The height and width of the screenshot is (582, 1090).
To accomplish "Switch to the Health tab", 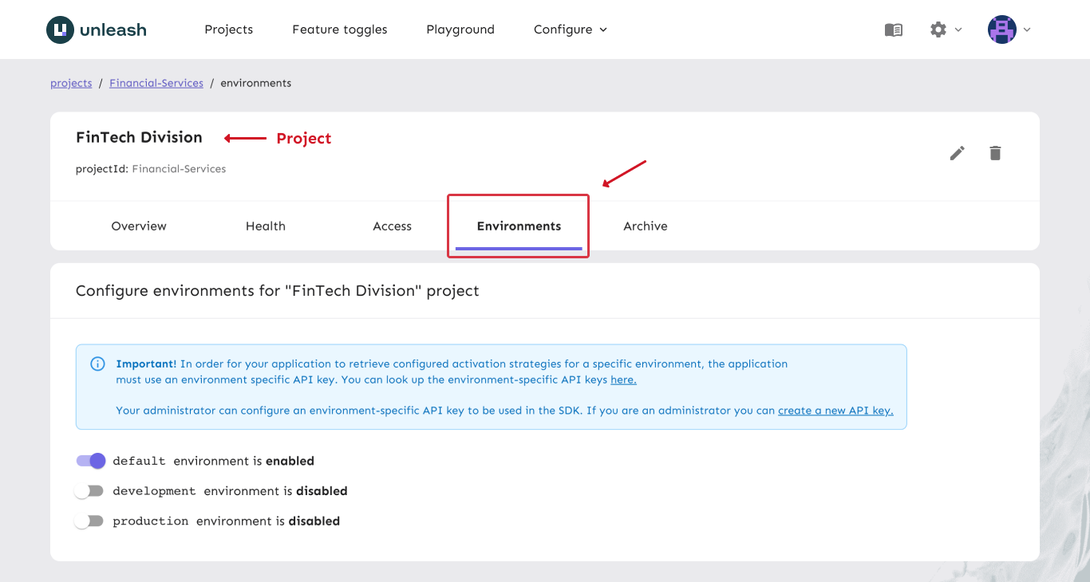I will point(265,226).
